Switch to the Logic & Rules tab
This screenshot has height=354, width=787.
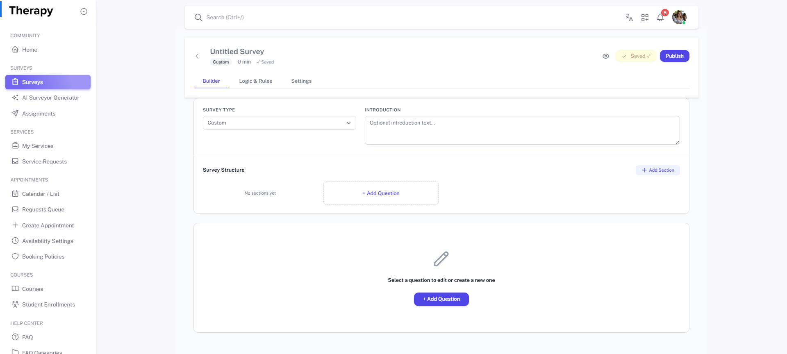coord(255,81)
